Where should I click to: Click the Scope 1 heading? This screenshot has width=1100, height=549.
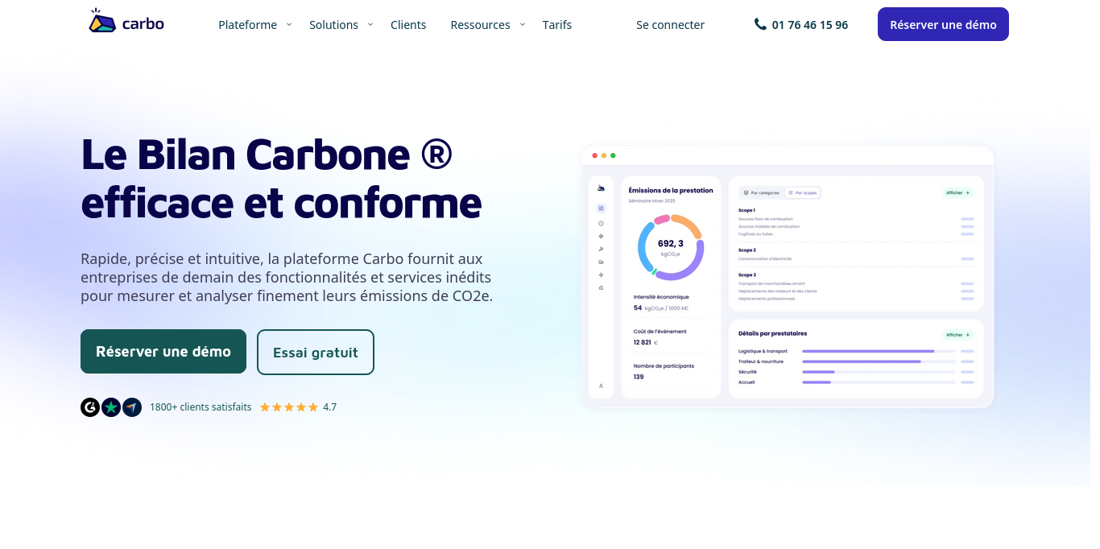746,210
